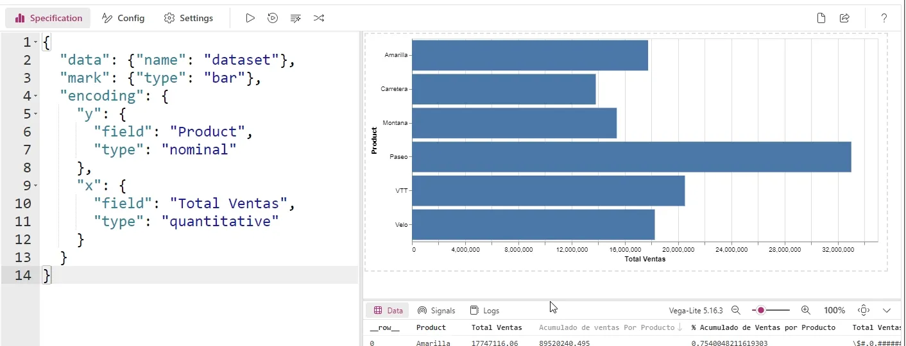Click the zoom out magnifier icon

(x=736, y=310)
